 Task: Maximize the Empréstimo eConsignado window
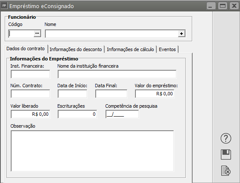pos(222,6)
